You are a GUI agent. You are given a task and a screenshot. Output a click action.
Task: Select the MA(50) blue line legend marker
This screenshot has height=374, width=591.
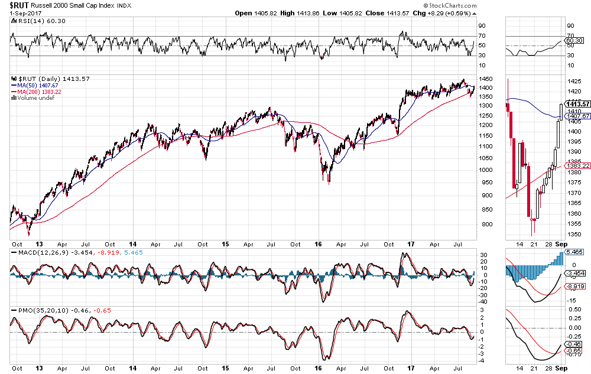14,86
